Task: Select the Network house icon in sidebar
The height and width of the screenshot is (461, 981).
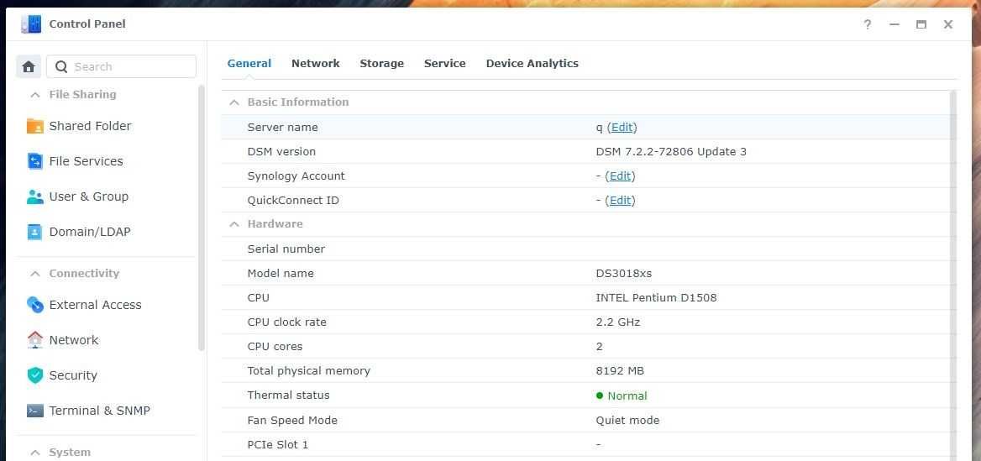Action: tap(35, 340)
